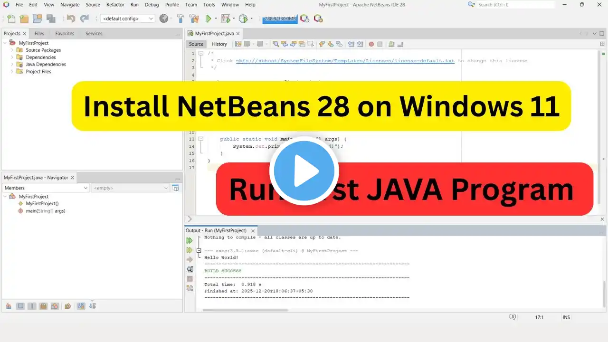Click the Next Bookmark icon in the editor toolbar
608x342 pixels.
tap(331, 44)
